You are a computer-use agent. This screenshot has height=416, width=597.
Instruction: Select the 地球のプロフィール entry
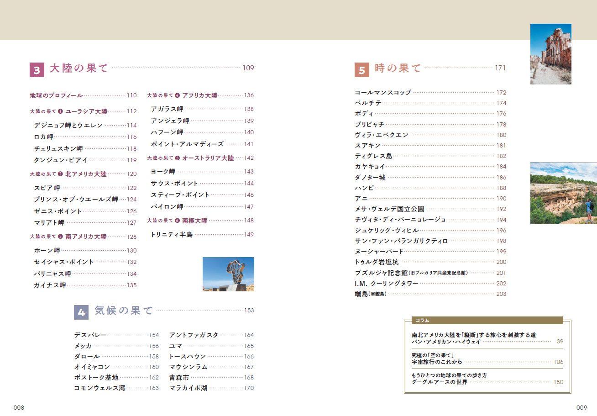[56, 95]
